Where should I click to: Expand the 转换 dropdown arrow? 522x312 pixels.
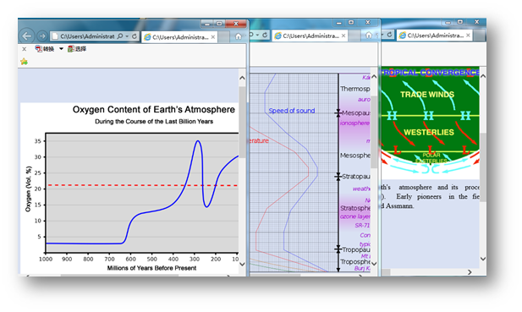click(x=61, y=49)
